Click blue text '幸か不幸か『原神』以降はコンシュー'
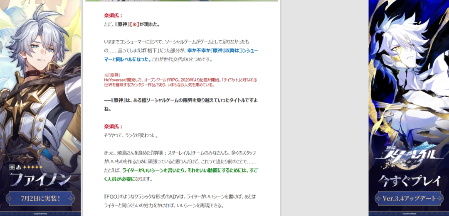Screen dimensions: 449x216 (x=223, y=51)
